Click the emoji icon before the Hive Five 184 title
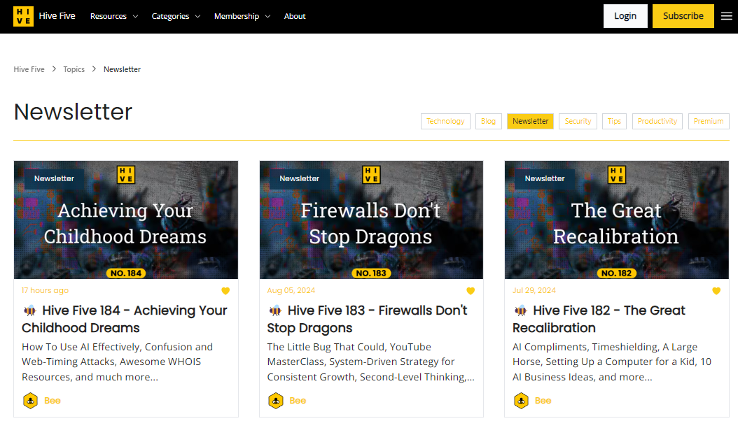 (x=28, y=310)
